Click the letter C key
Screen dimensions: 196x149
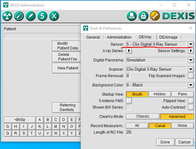55,120
